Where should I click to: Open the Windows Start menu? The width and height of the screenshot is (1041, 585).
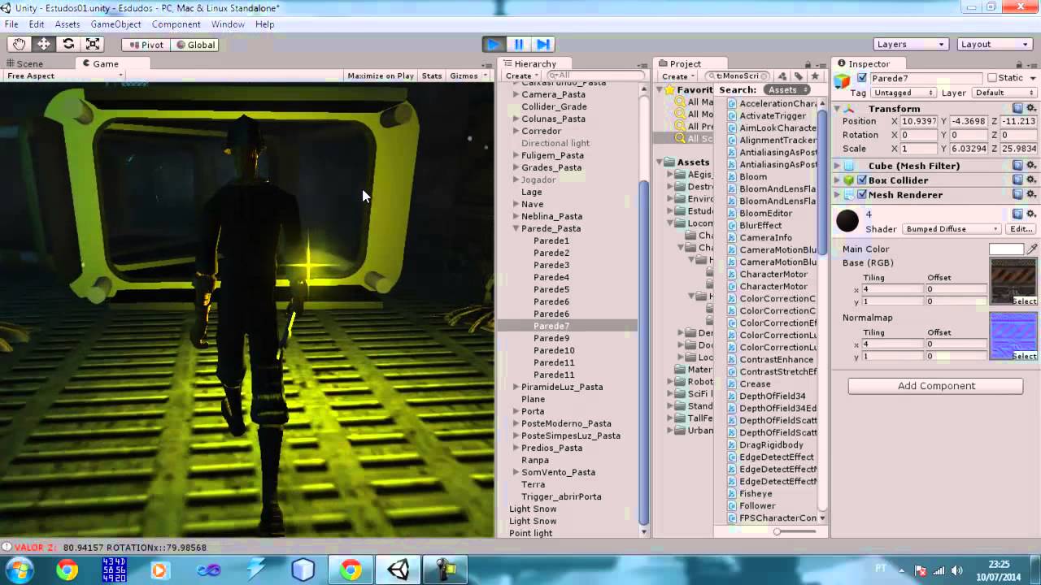pos(19,570)
